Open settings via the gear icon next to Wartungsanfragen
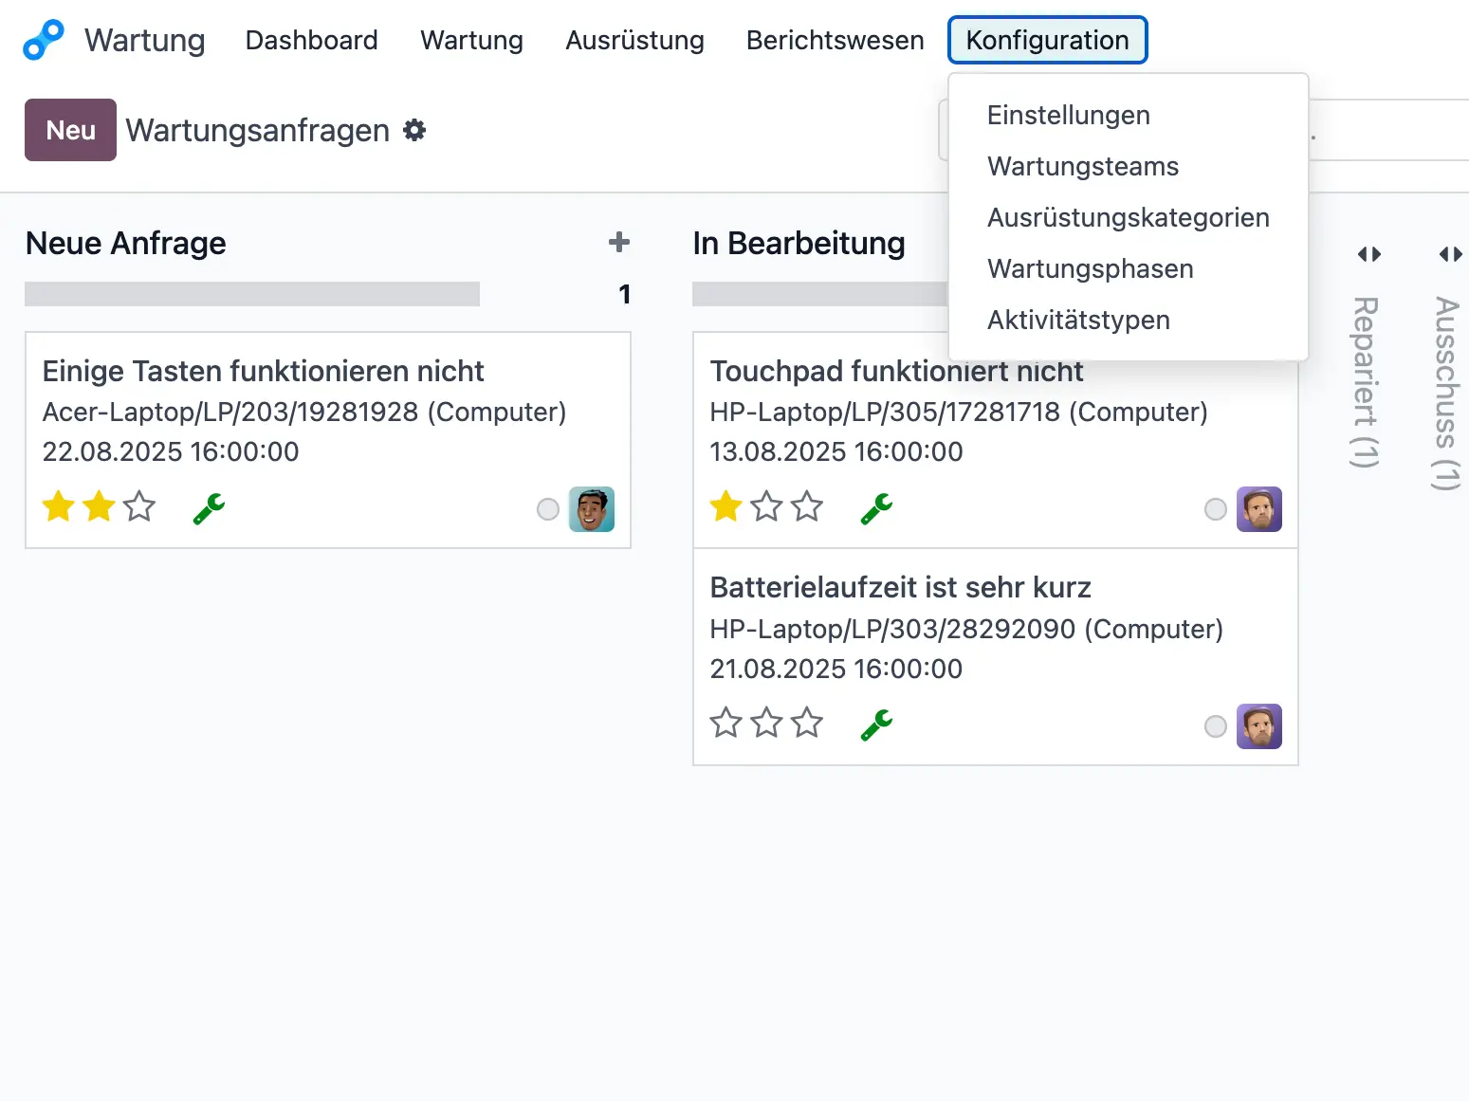The height and width of the screenshot is (1101, 1469). 414,130
